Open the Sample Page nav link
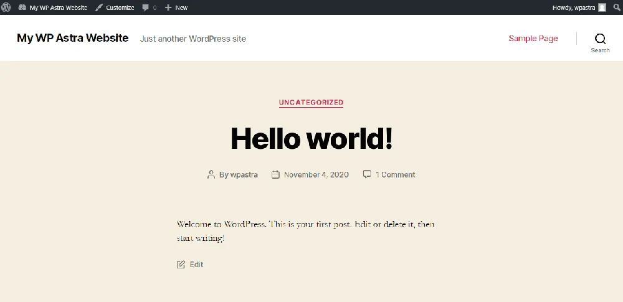 (533, 39)
